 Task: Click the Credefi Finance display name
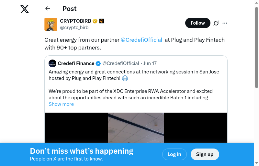tap(76, 63)
